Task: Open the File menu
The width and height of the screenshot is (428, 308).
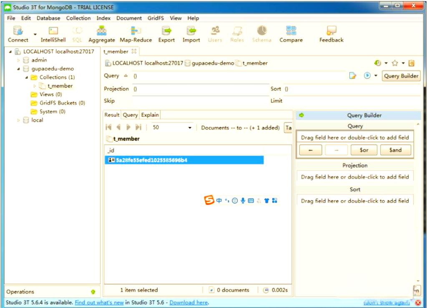Action: [x=11, y=18]
